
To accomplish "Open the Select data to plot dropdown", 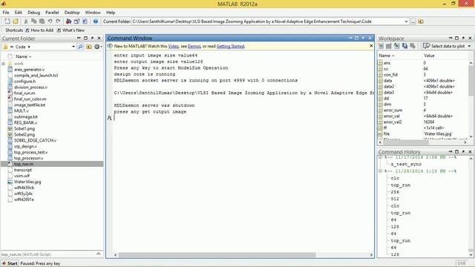I will coord(469,46).
